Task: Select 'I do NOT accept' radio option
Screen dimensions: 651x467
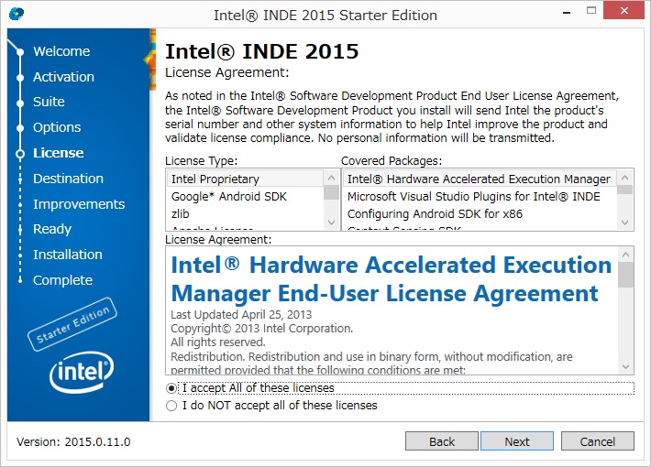Action: (x=171, y=406)
